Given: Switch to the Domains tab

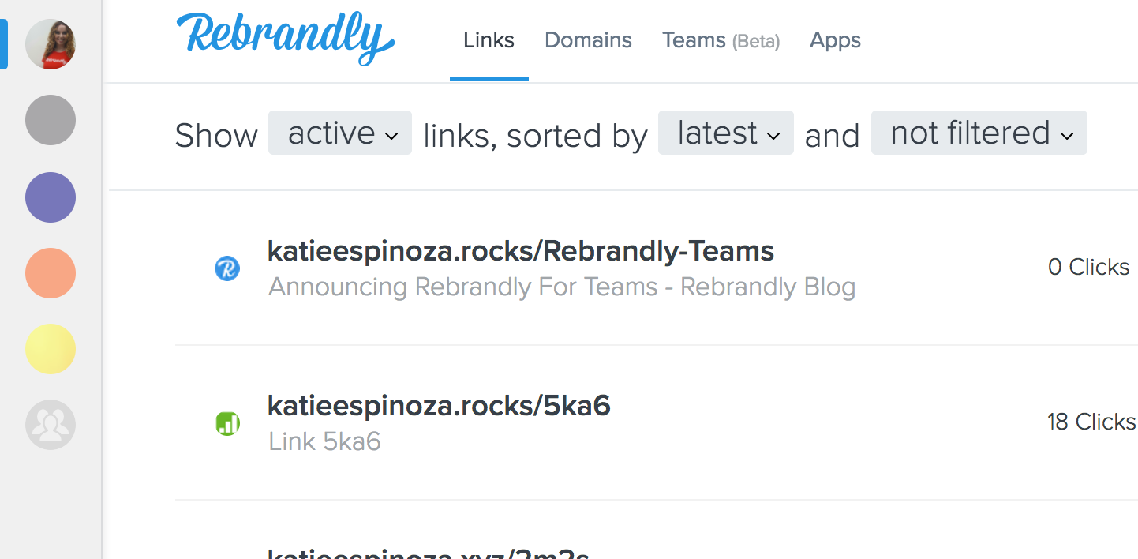Looking at the screenshot, I should 588,40.
